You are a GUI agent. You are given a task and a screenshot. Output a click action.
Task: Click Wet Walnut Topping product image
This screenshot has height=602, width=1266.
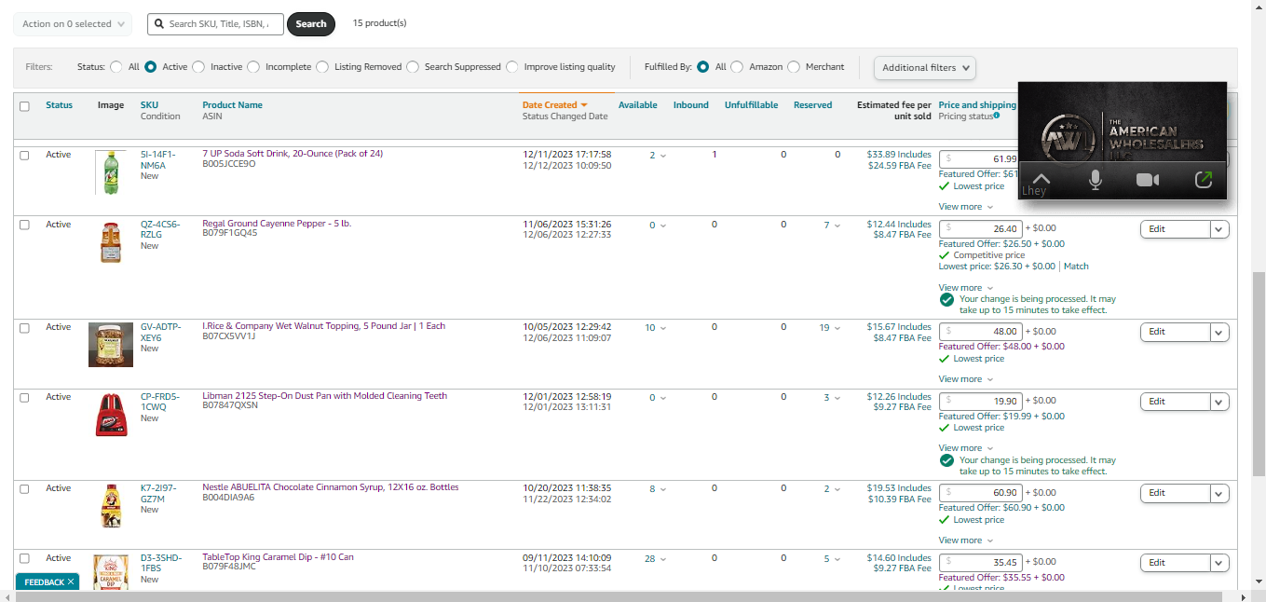point(111,345)
